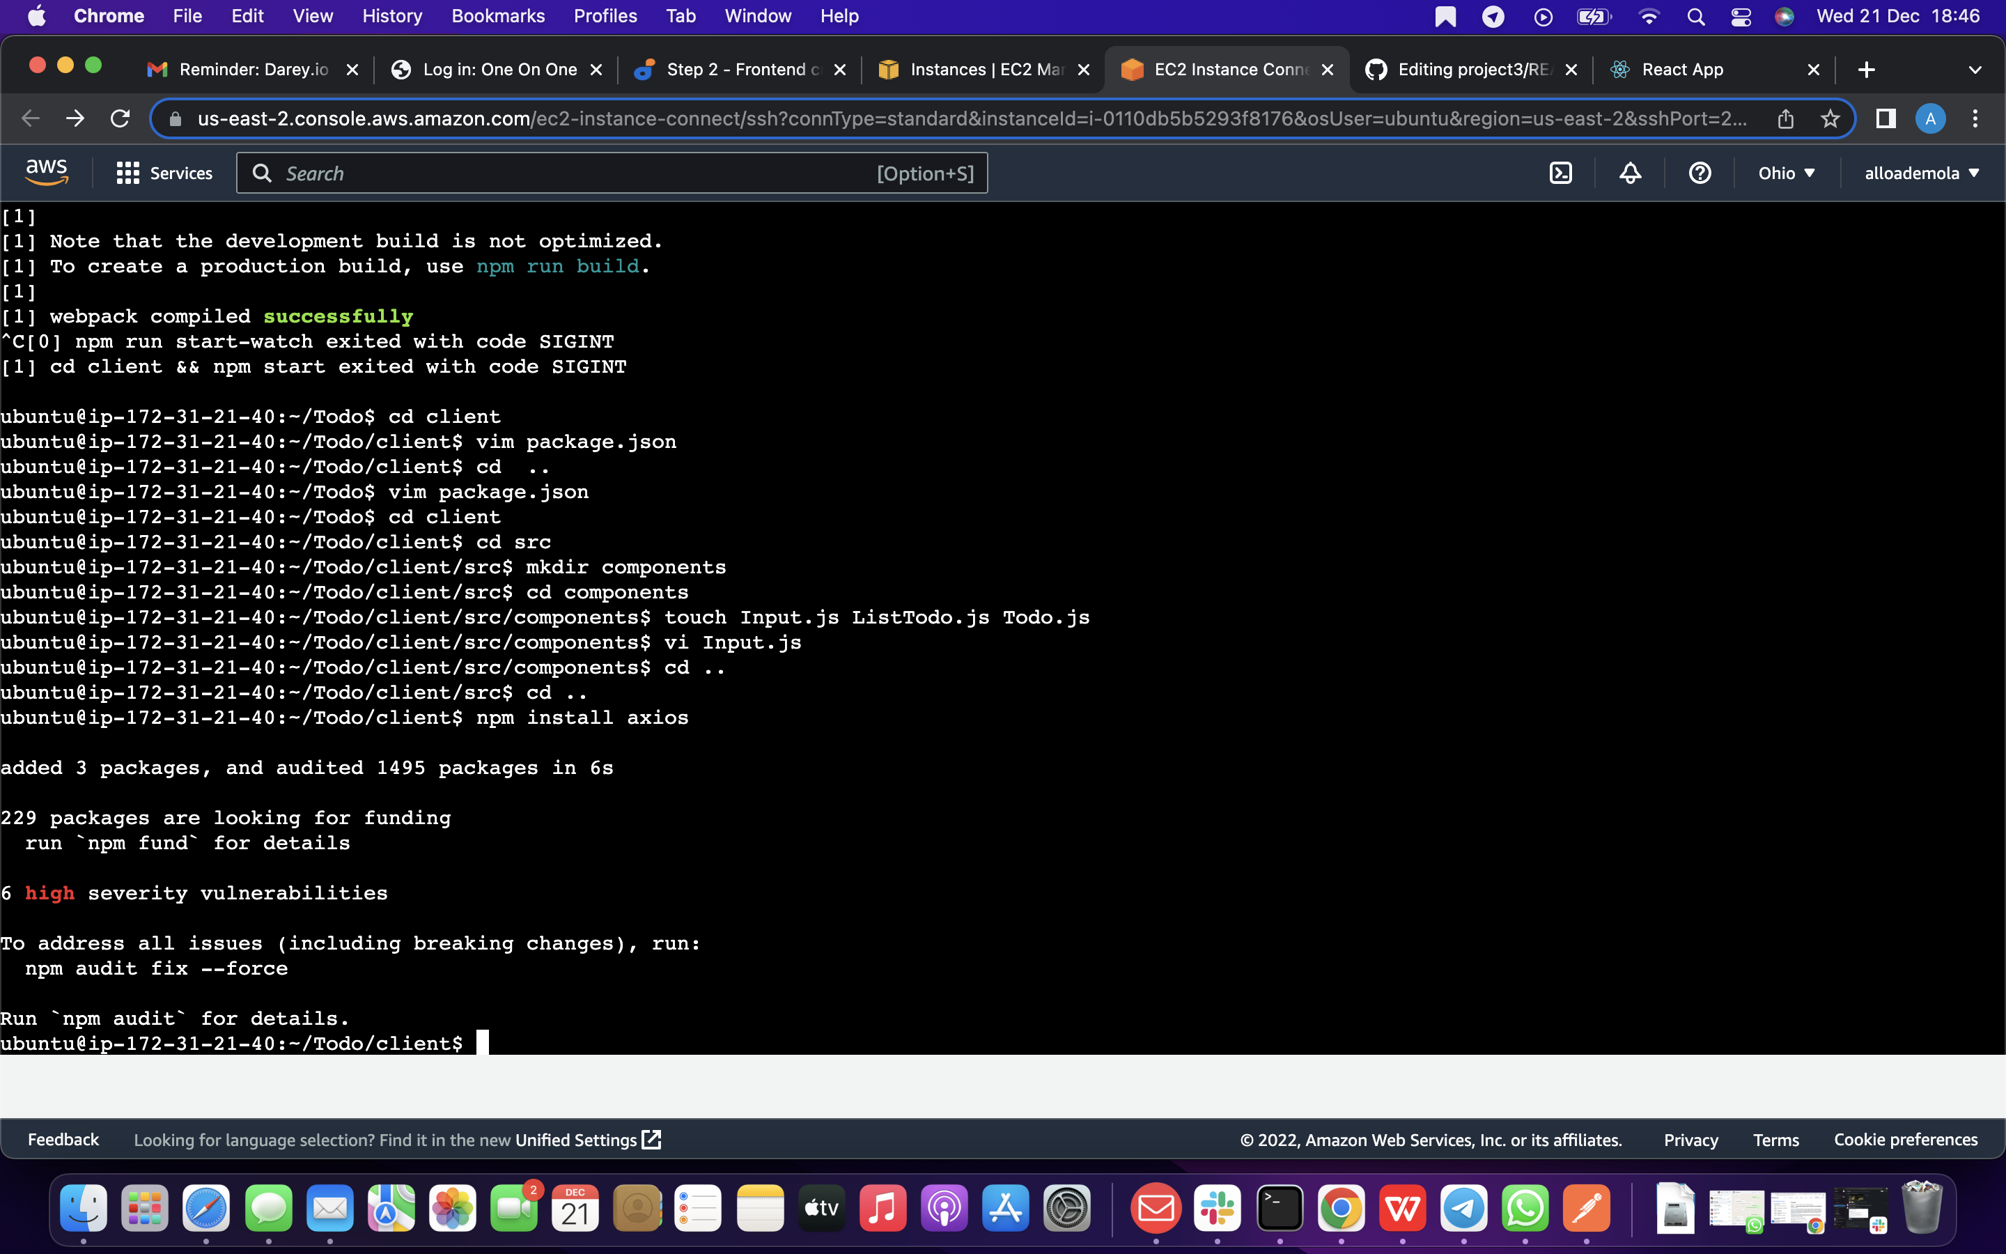Bookmark this page with the star icon
The height and width of the screenshot is (1254, 2006).
pos(1830,118)
